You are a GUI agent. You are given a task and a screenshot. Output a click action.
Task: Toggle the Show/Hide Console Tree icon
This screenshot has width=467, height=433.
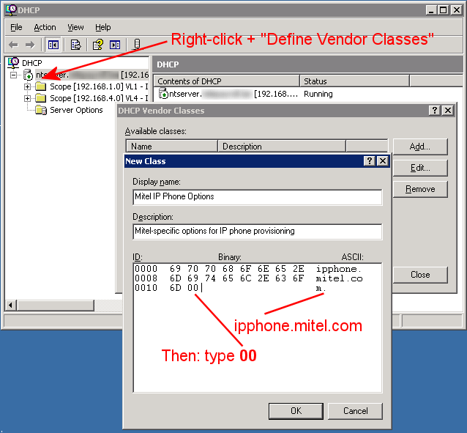[53, 45]
